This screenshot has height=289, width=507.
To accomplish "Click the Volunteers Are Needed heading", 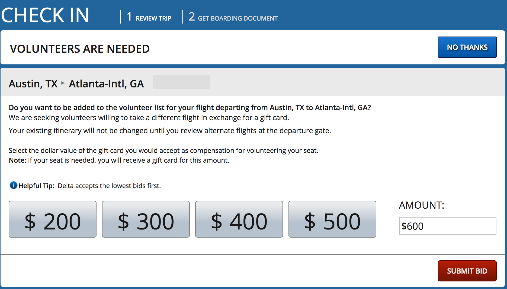I will (80, 49).
